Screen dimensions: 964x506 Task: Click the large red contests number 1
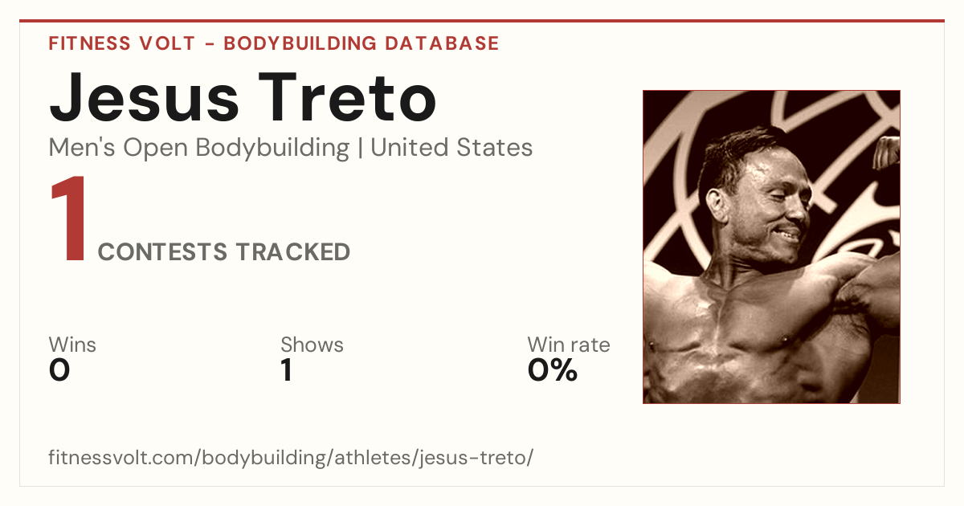point(68,220)
